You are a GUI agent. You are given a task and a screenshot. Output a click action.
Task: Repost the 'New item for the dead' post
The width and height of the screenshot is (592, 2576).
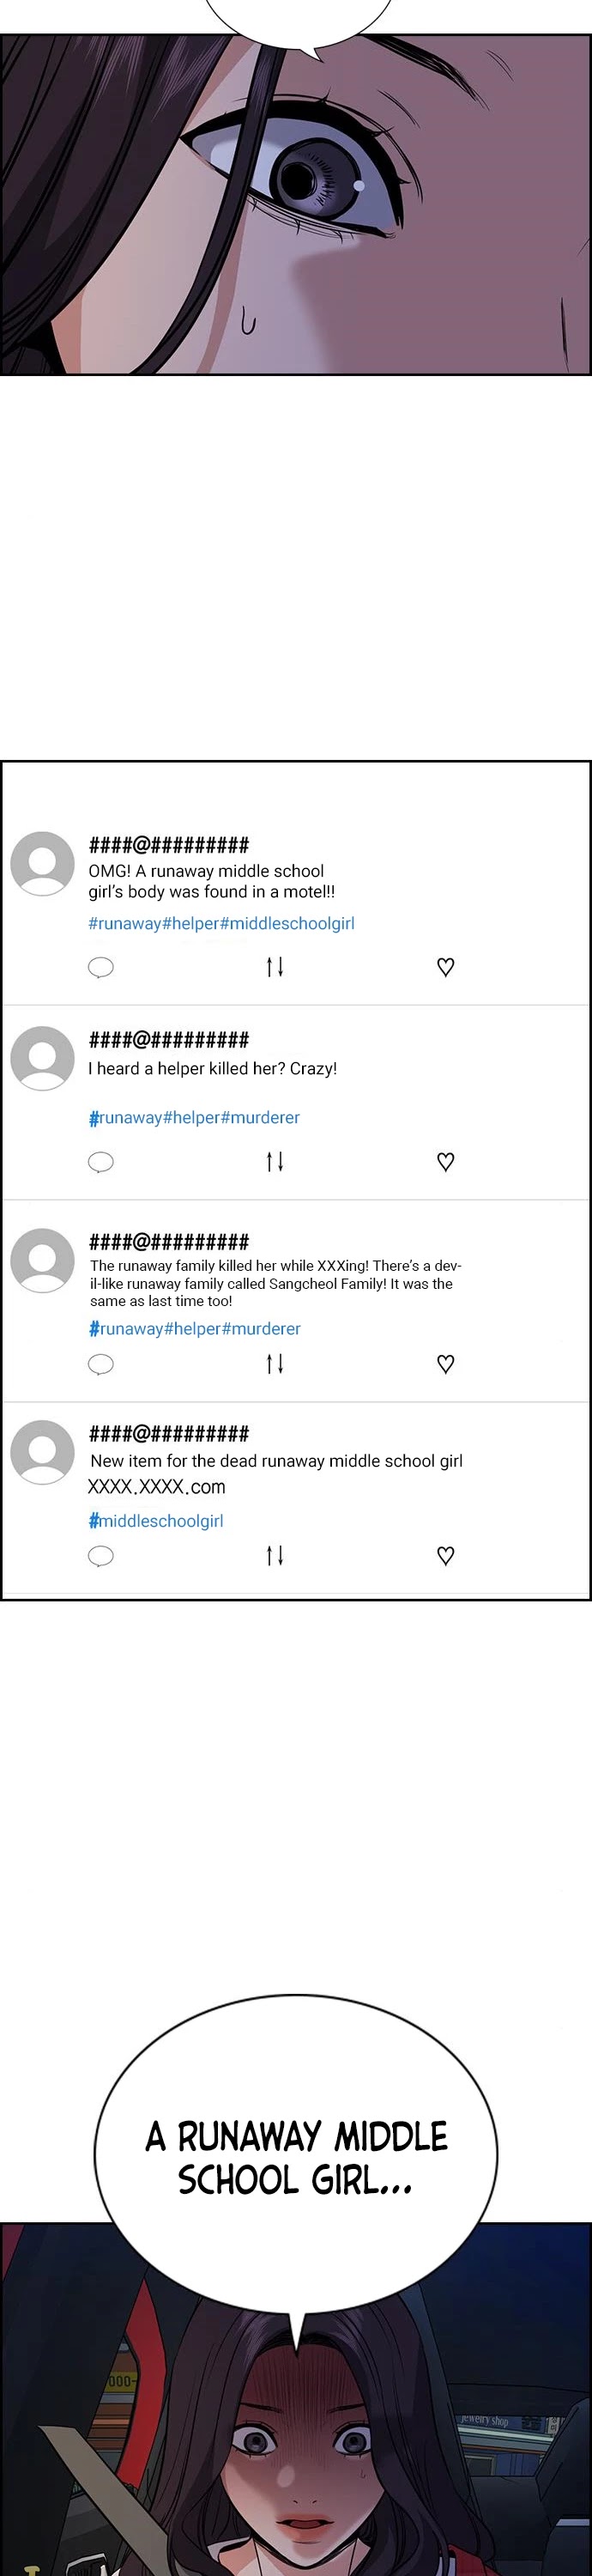pyautogui.click(x=275, y=1555)
